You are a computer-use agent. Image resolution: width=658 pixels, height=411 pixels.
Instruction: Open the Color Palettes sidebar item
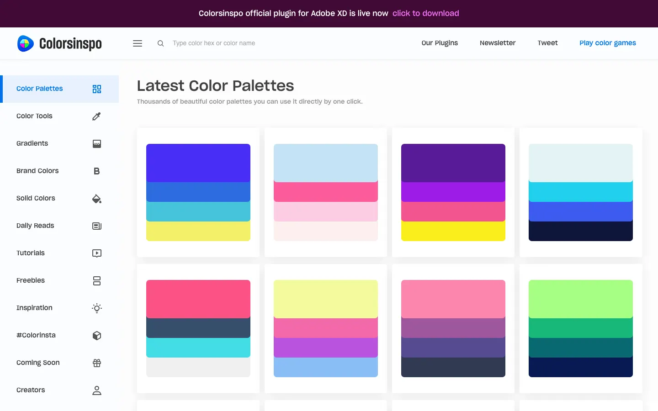coord(40,89)
